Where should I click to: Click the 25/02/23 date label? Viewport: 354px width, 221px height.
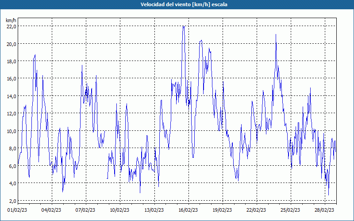(x=290, y=210)
